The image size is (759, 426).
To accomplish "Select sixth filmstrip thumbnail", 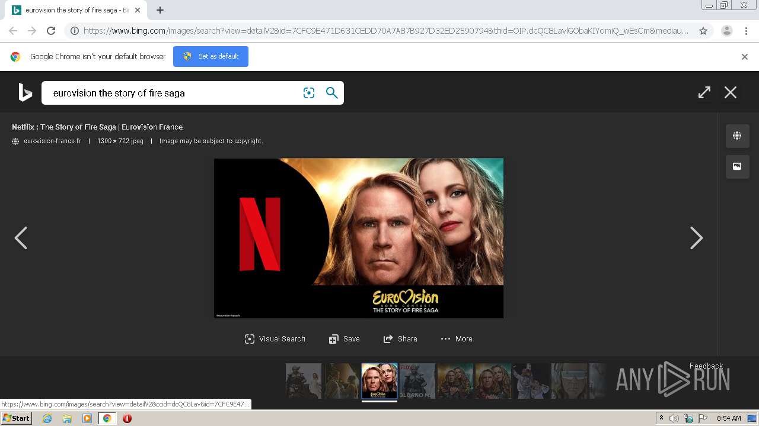I will [493, 381].
